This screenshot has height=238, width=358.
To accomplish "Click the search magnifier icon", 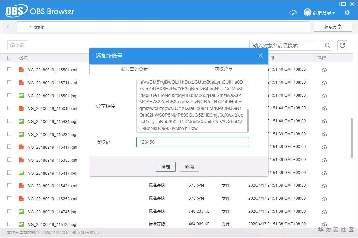I will click(328, 45).
